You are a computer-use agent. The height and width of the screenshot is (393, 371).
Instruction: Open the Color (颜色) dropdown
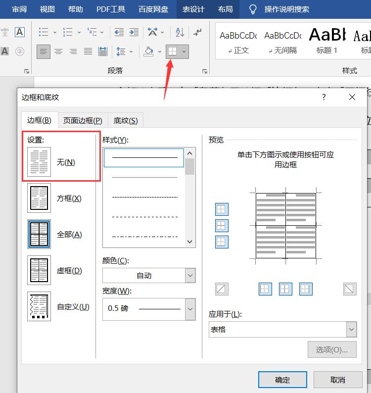click(190, 275)
